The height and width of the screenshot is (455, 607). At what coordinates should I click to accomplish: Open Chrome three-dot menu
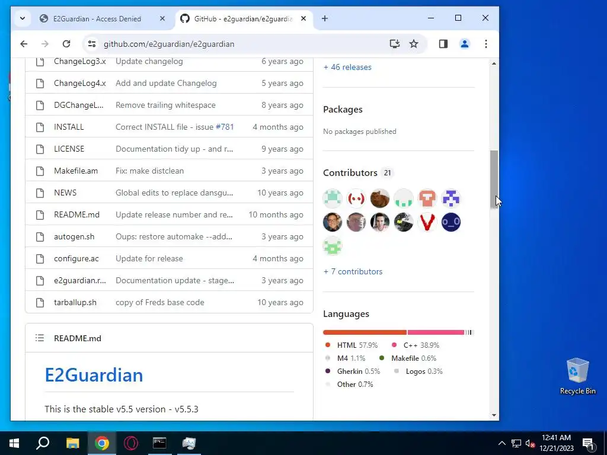click(486, 44)
